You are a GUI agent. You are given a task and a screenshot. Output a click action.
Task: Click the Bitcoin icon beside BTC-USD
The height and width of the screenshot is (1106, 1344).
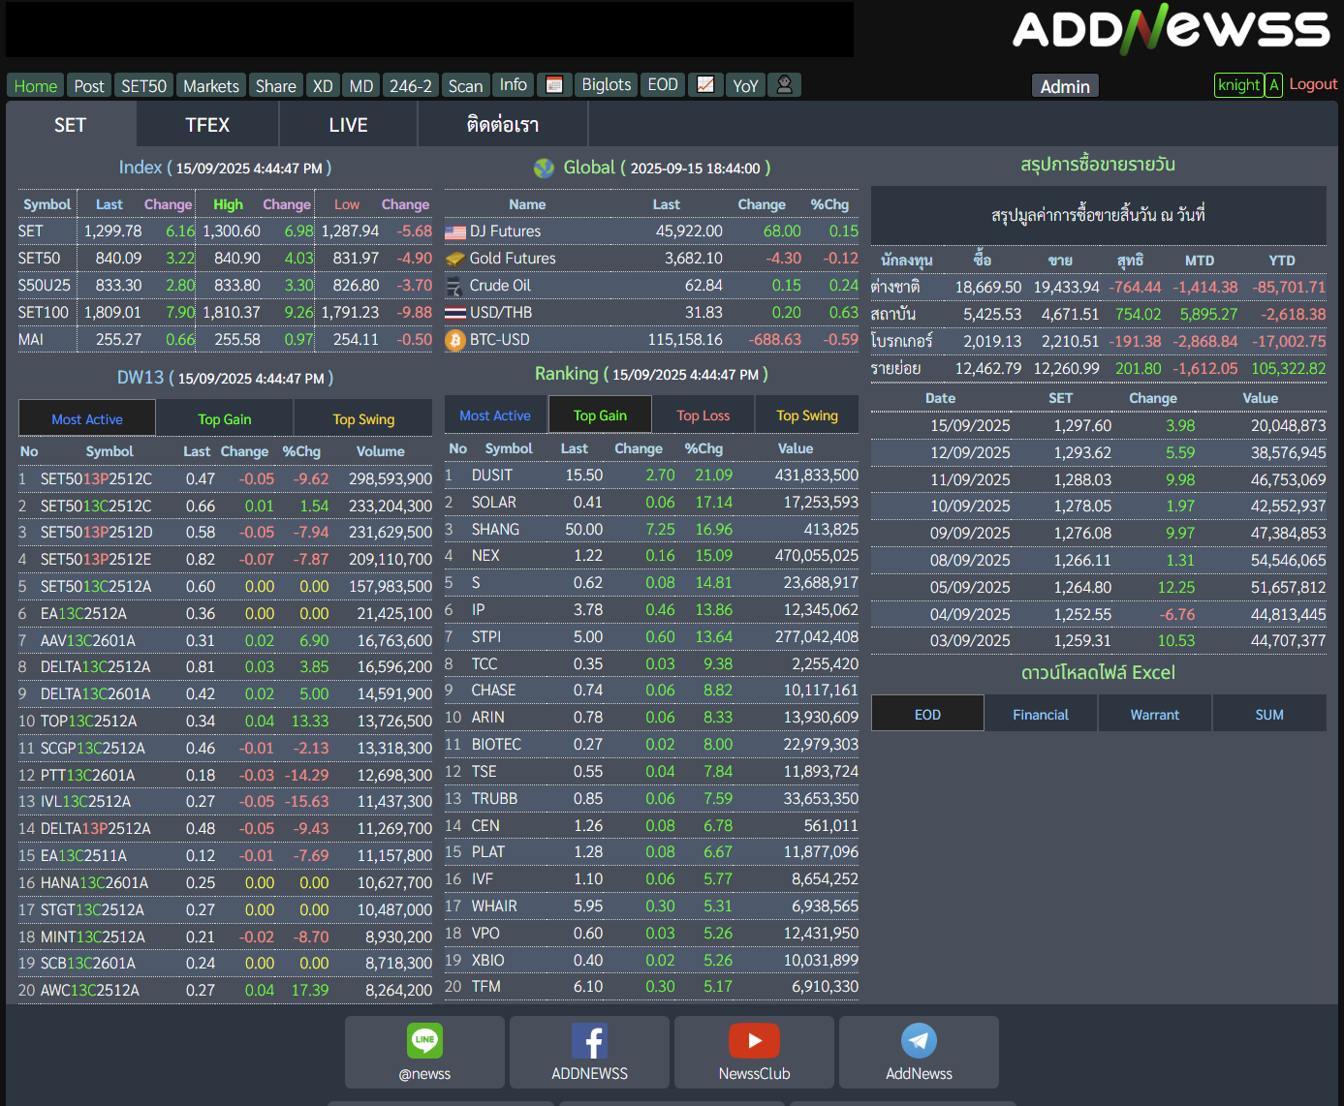[455, 340]
